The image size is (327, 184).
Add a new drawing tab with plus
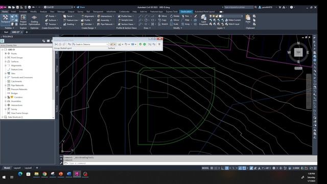point(27,32)
